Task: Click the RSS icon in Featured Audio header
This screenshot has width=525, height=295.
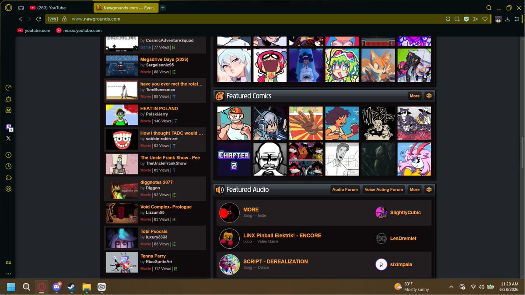Action: (429, 190)
